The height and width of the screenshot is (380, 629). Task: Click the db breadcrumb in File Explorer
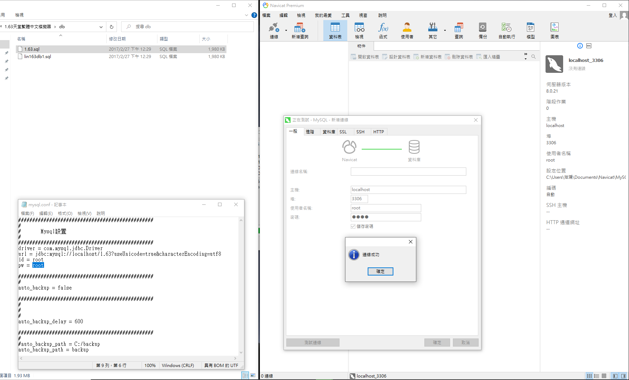(x=62, y=27)
